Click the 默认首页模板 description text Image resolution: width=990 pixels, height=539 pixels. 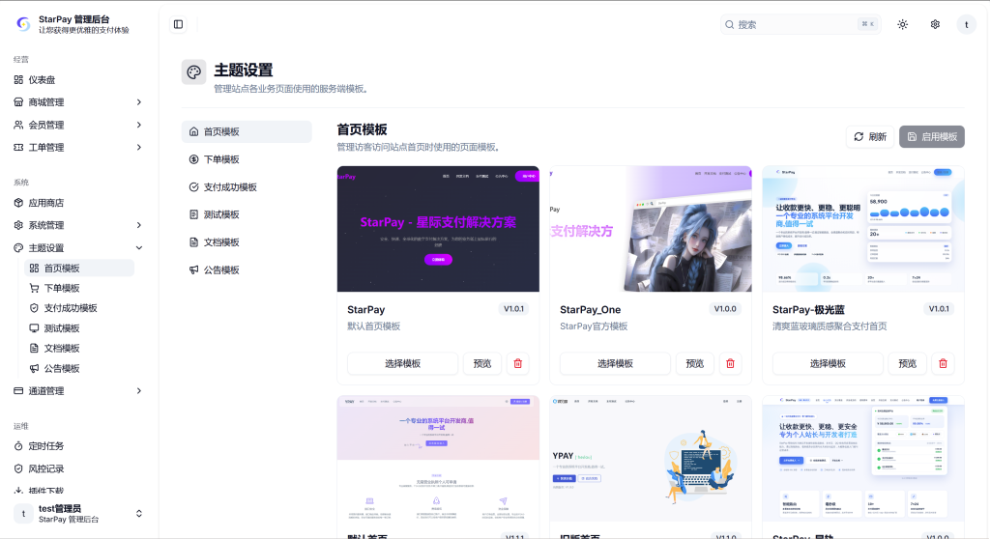point(374,326)
